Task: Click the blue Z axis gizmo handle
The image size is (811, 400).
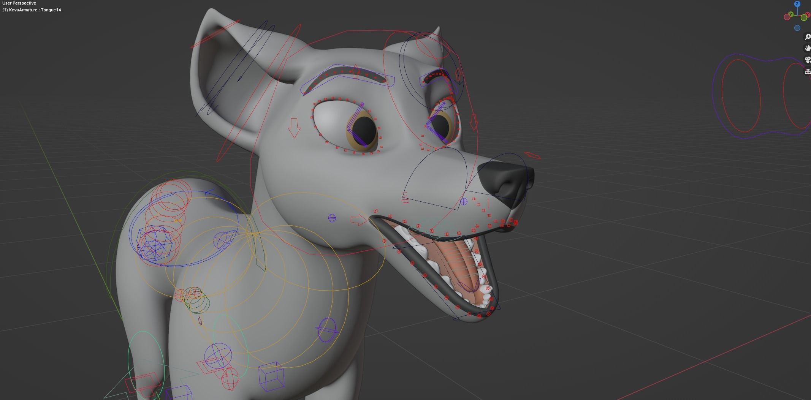Action: click(797, 4)
